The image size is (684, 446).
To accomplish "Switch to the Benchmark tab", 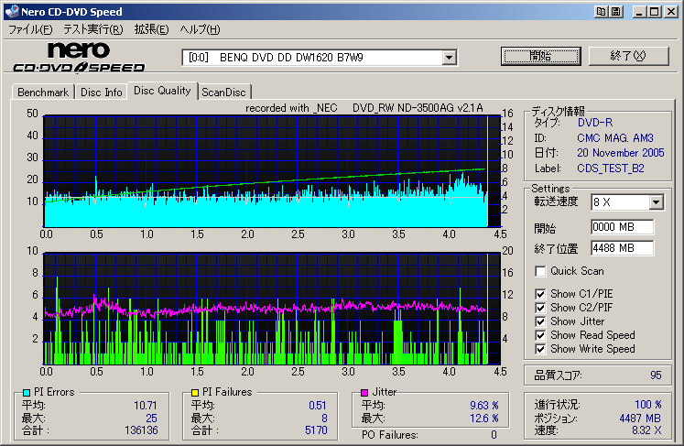I will point(43,92).
